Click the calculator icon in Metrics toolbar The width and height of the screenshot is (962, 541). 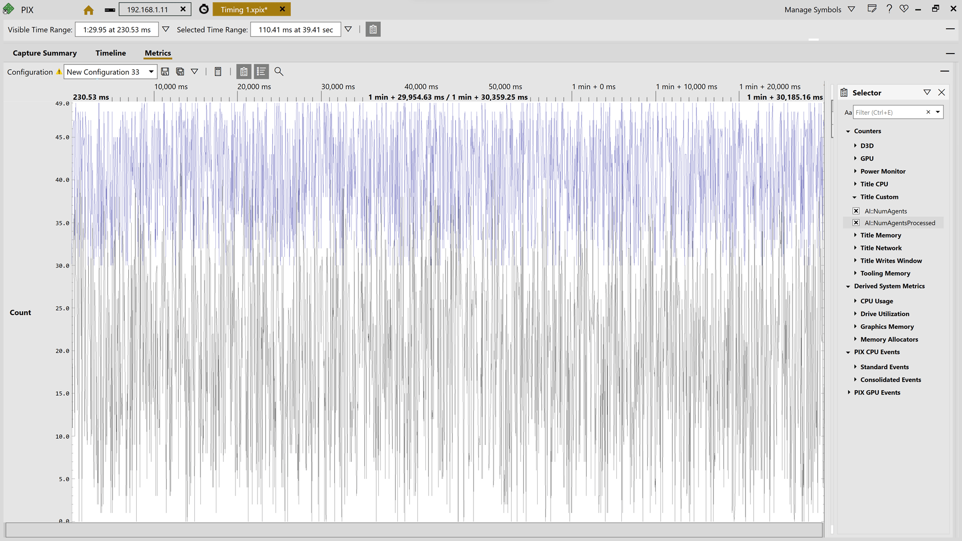(x=218, y=72)
